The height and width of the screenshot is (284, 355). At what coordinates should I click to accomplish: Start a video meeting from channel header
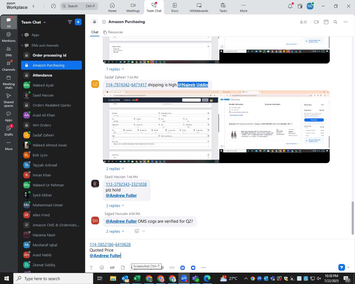pyautogui.click(x=316, y=22)
